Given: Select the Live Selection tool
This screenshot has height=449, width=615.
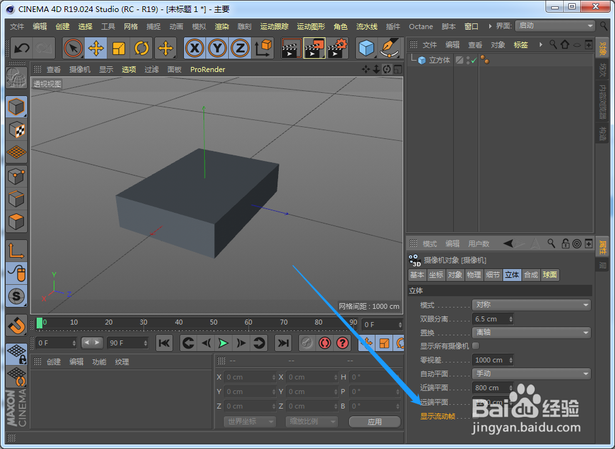Looking at the screenshot, I should click(73, 49).
